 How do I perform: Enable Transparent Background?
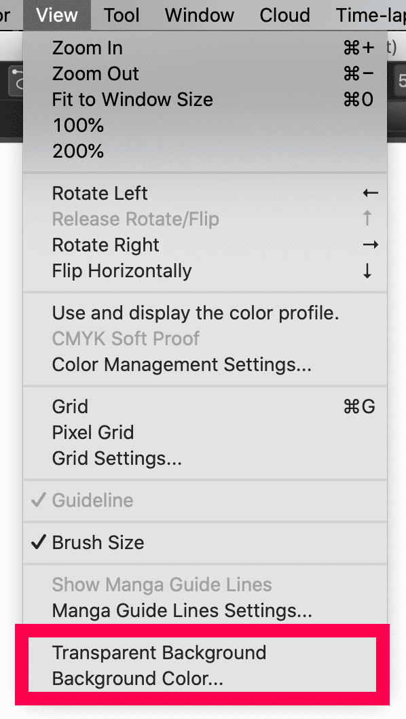pyautogui.click(x=160, y=652)
